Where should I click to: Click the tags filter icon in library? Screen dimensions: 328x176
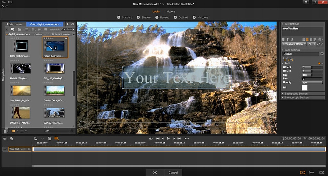(x=45, y=29)
